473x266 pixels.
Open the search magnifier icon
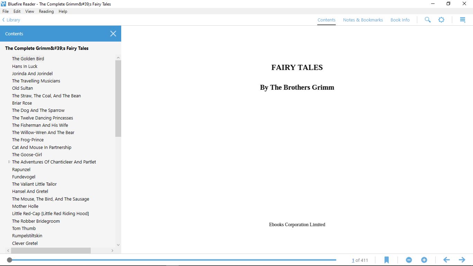[428, 20]
